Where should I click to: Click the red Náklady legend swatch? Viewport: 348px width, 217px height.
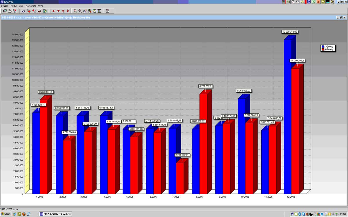point(322,49)
